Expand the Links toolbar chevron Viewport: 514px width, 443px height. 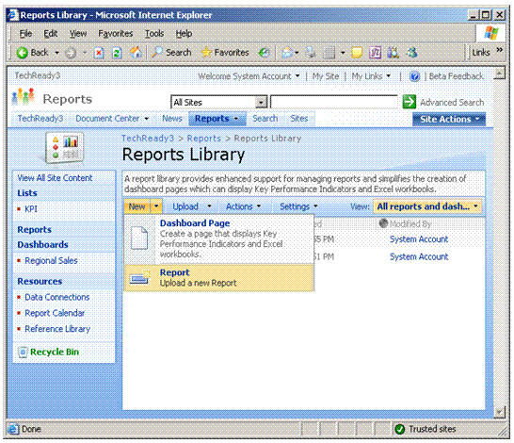[499, 50]
